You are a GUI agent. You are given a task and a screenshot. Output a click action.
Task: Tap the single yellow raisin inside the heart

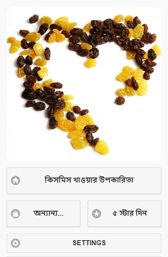pyautogui.click(x=91, y=63)
